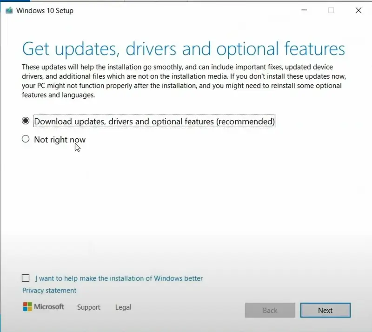Tick the help make installation better checkbox
Image resolution: width=372 pixels, height=332 pixels.
(x=26, y=278)
